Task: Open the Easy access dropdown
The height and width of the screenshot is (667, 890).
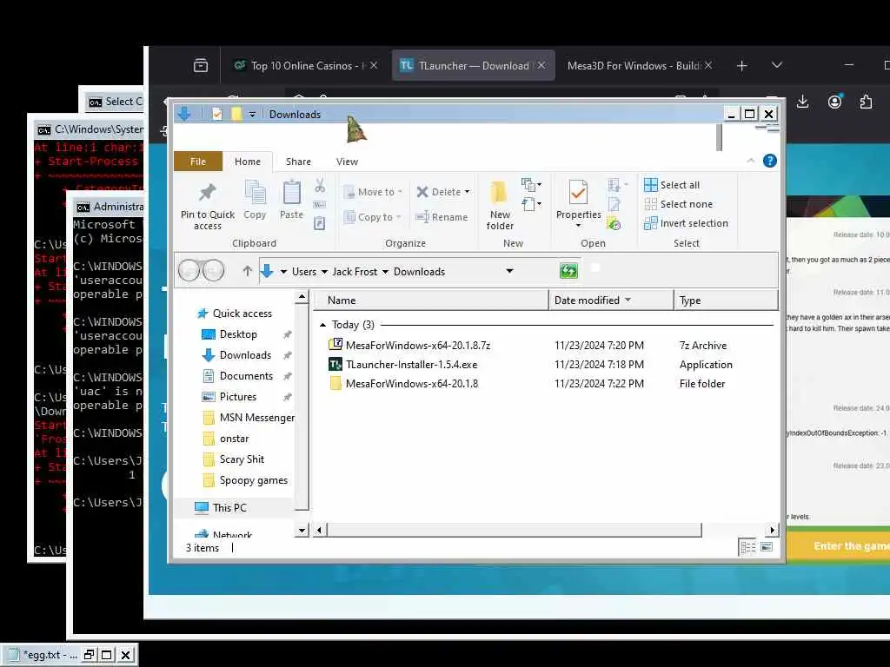Action: click(x=531, y=203)
